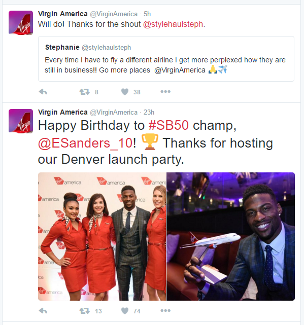Image resolution: width=304 pixels, height=325 pixels.
Task: Open more options on birthday tweet
Action: tap(165, 310)
